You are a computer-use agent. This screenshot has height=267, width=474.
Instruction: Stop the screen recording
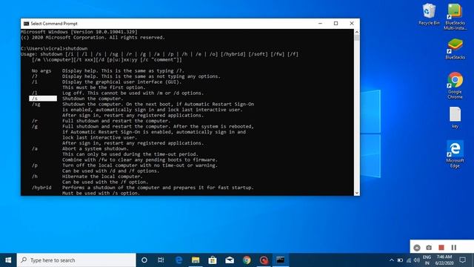(x=441, y=248)
